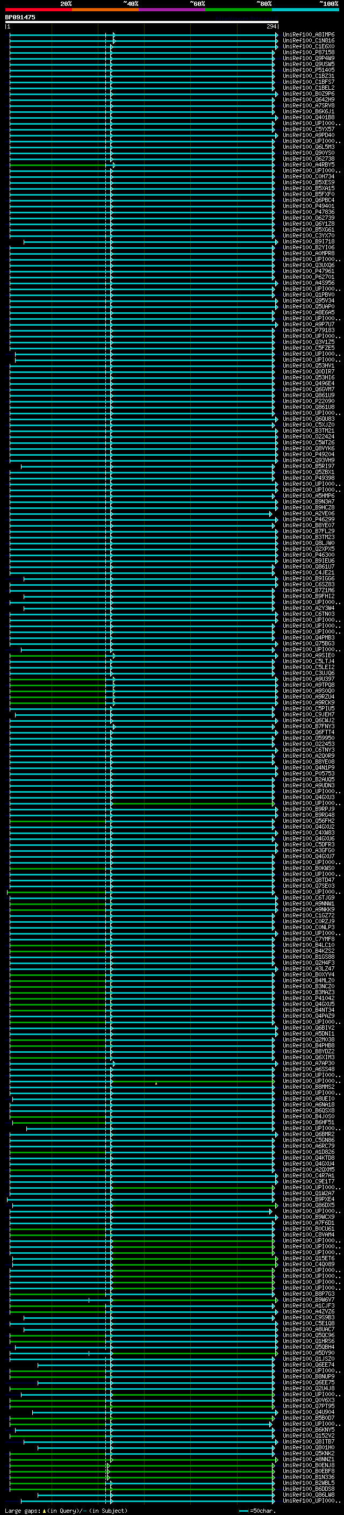The image size is (344, 1515).
Task: Select the label UniRef100_C1BFS7
Action: (x=309, y=82)
